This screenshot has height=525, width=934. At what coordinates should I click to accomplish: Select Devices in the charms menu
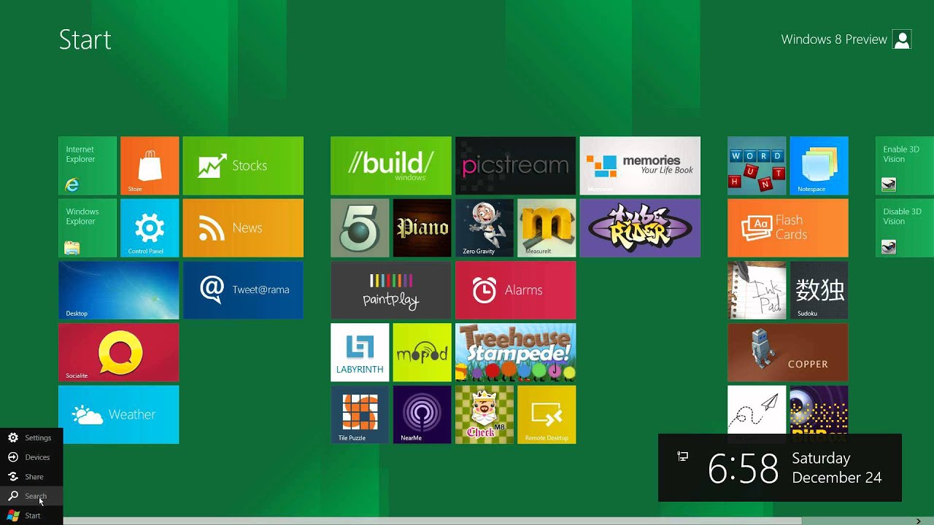click(x=31, y=457)
